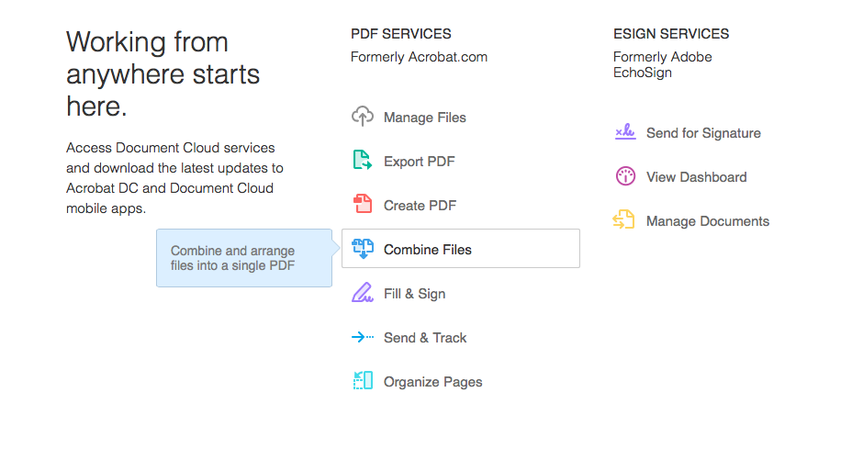Go to Send & Track service
Screen dimensions: 852x460
tap(425, 338)
